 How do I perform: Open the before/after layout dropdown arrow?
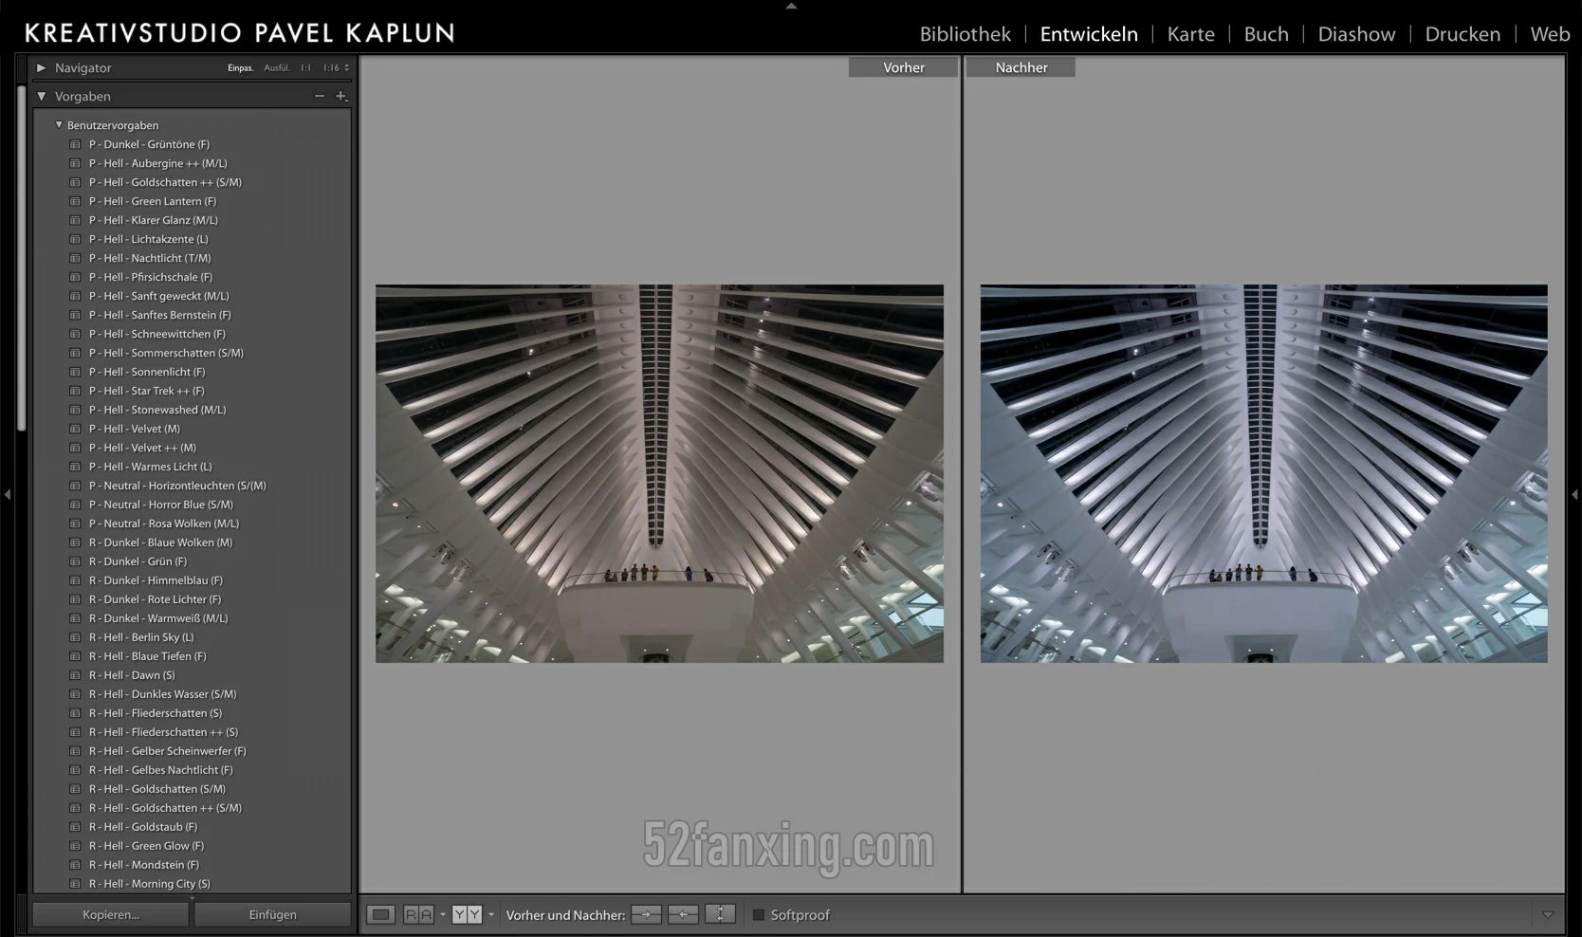click(x=490, y=914)
